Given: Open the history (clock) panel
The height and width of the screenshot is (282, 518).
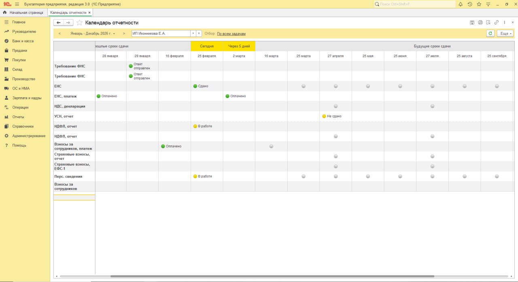Looking at the screenshot, I should [x=469, y=4].
